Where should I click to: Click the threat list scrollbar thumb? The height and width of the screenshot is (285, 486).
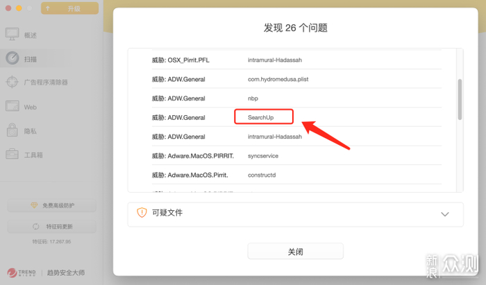click(x=460, y=99)
